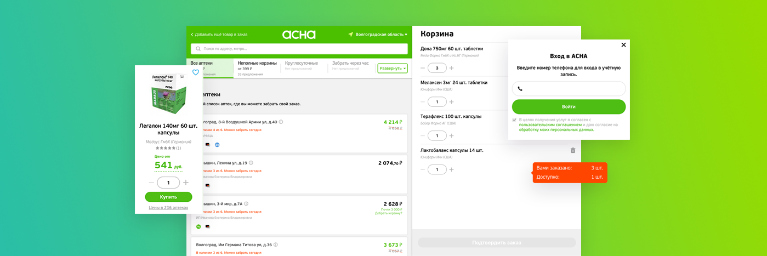This screenshot has width=767, height=256.
Task: Go back via Добавить ещё товар в заказ
Action: click(219, 35)
